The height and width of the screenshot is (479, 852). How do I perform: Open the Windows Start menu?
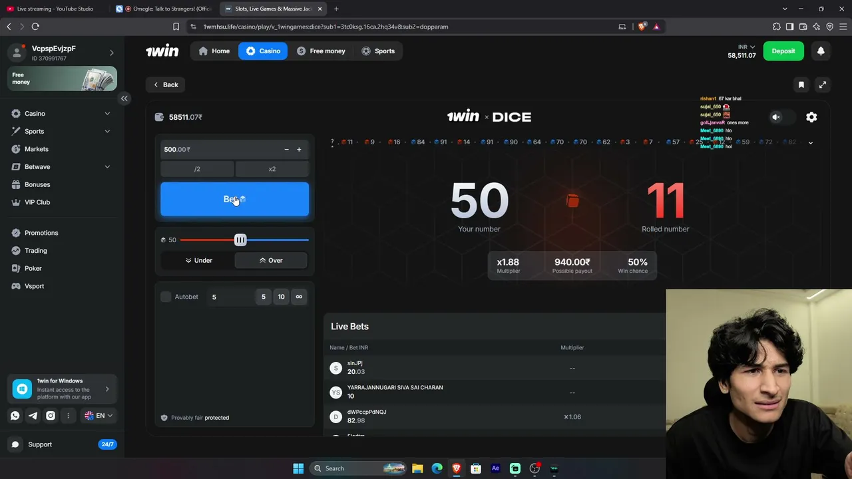[x=298, y=468]
